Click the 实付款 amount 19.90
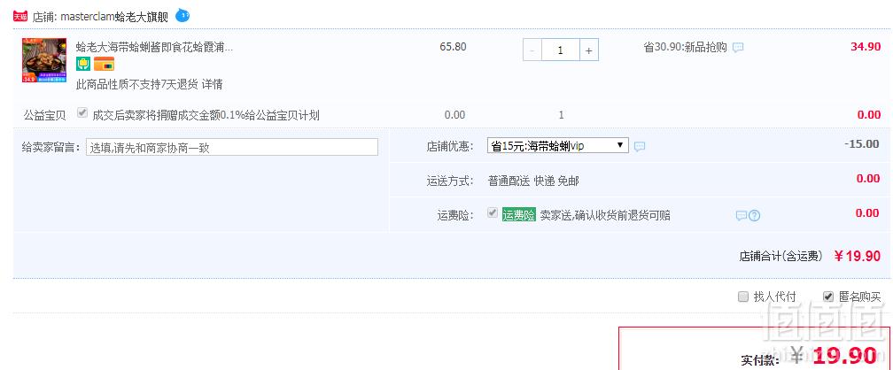Image resolution: width=893 pixels, height=370 pixels. (x=845, y=356)
